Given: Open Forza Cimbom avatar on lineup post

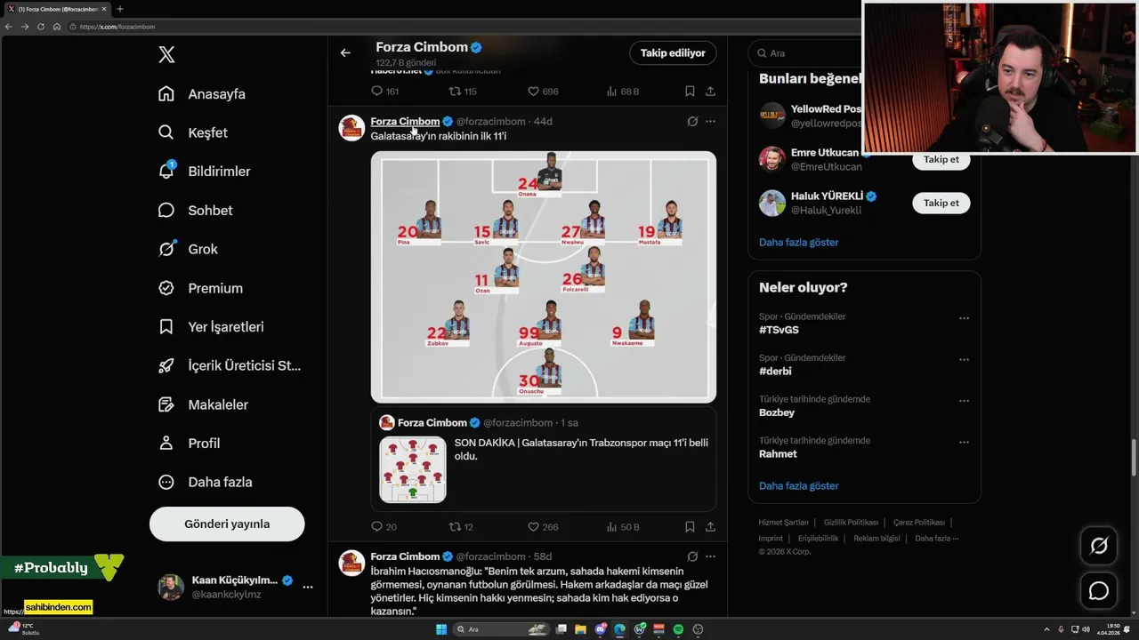Looking at the screenshot, I should [351, 127].
